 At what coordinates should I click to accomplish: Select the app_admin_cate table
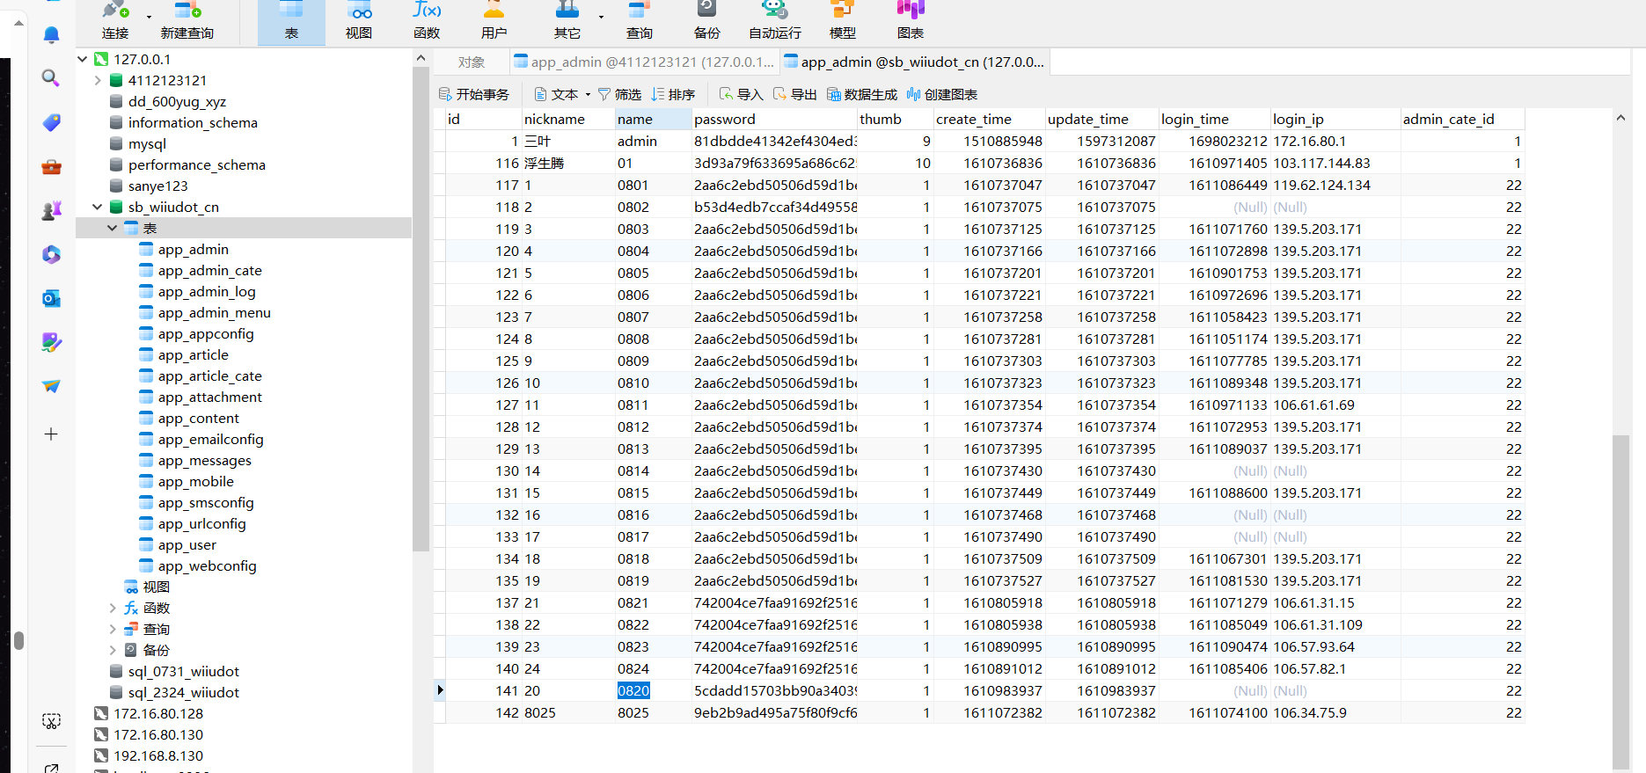tap(209, 270)
